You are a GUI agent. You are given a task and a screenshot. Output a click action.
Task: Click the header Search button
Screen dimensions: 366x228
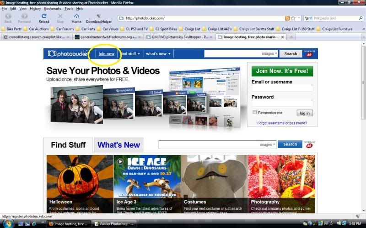(291, 54)
